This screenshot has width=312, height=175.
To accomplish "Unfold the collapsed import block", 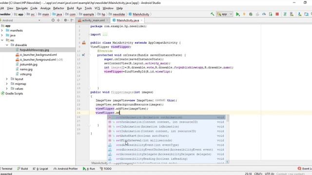I will pos(89,35).
